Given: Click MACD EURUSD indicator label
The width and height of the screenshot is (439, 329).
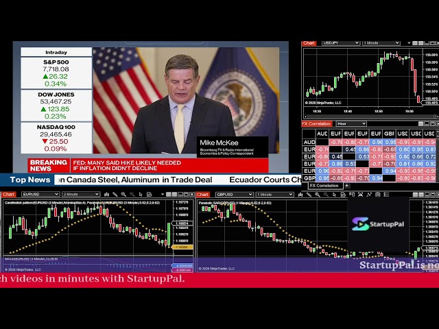Looking at the screenshot, I should [32, 259].
